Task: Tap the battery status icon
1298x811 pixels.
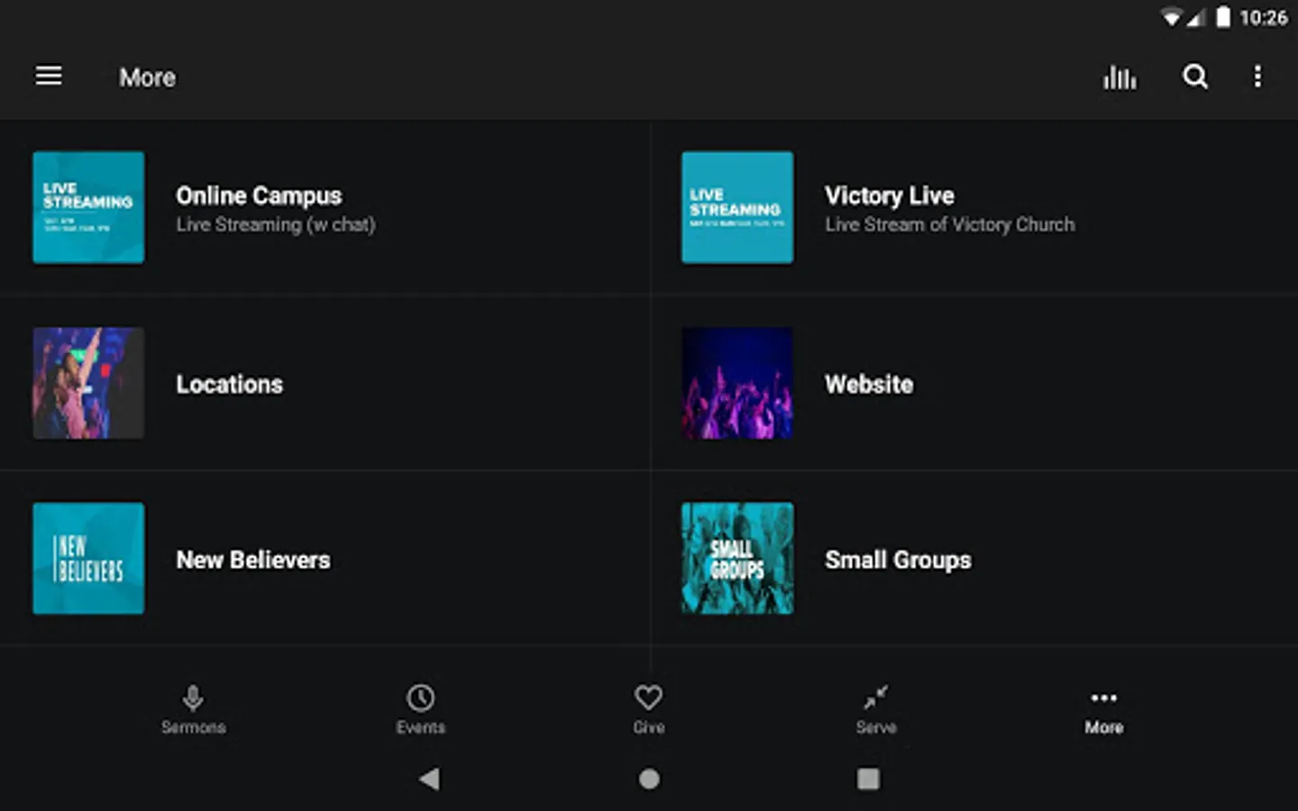Action: pos(1222,17)
